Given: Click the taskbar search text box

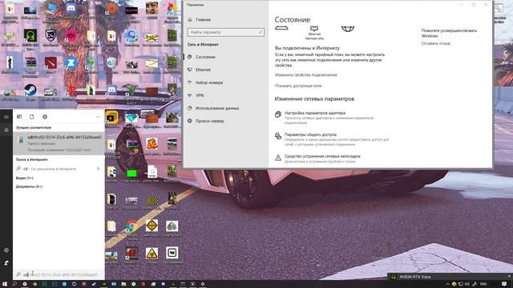Looking at the screenshot, I should [x=59, y=274].
